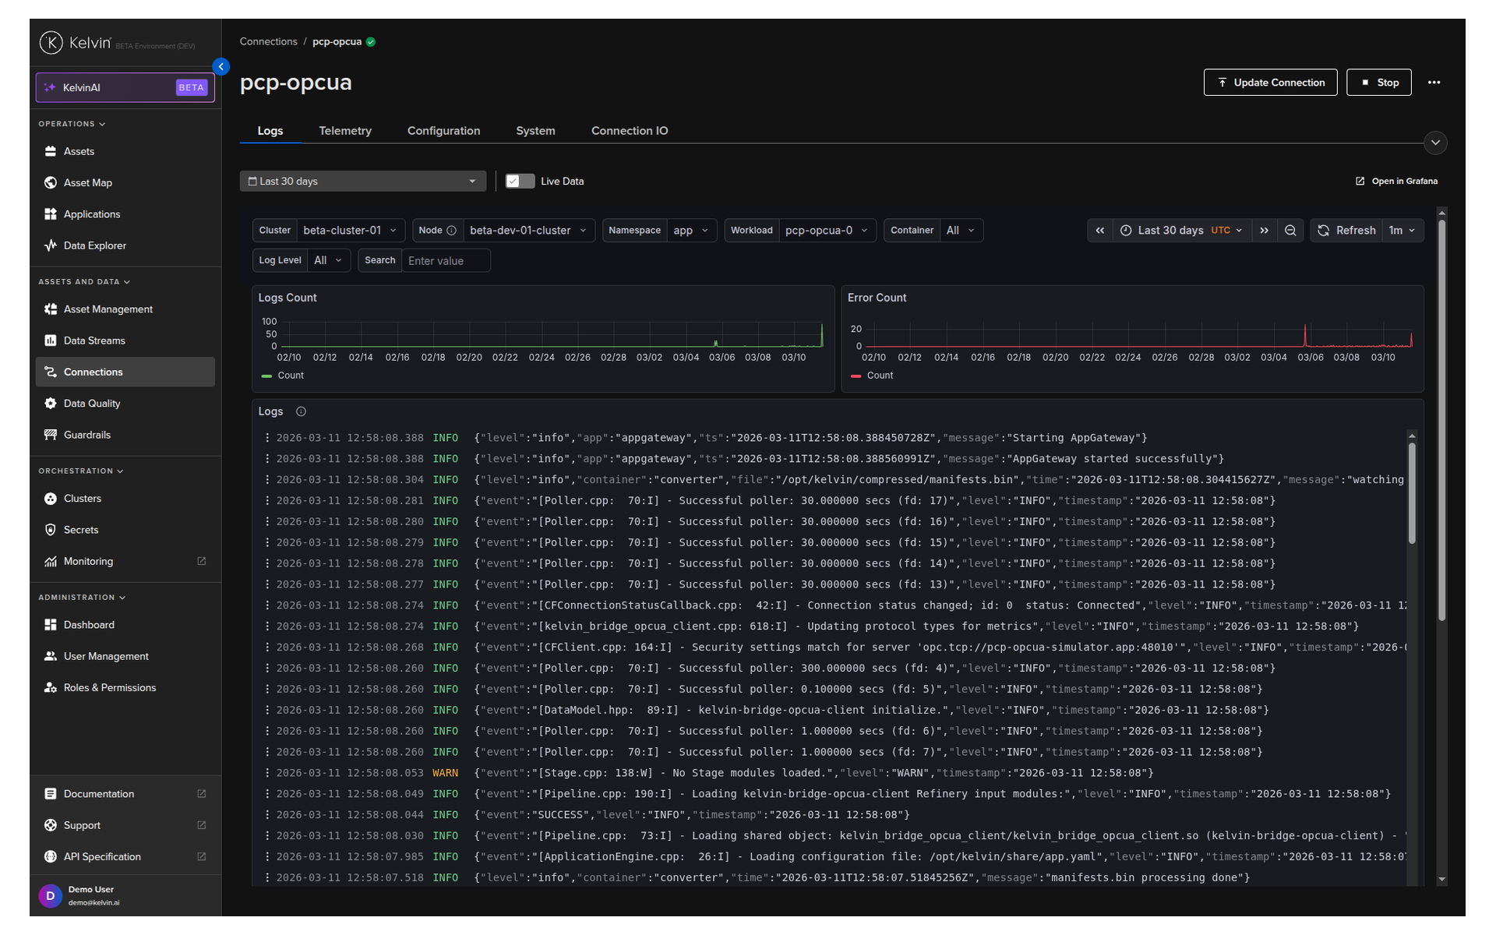Open the Node info icon

(x=451, y=231)
